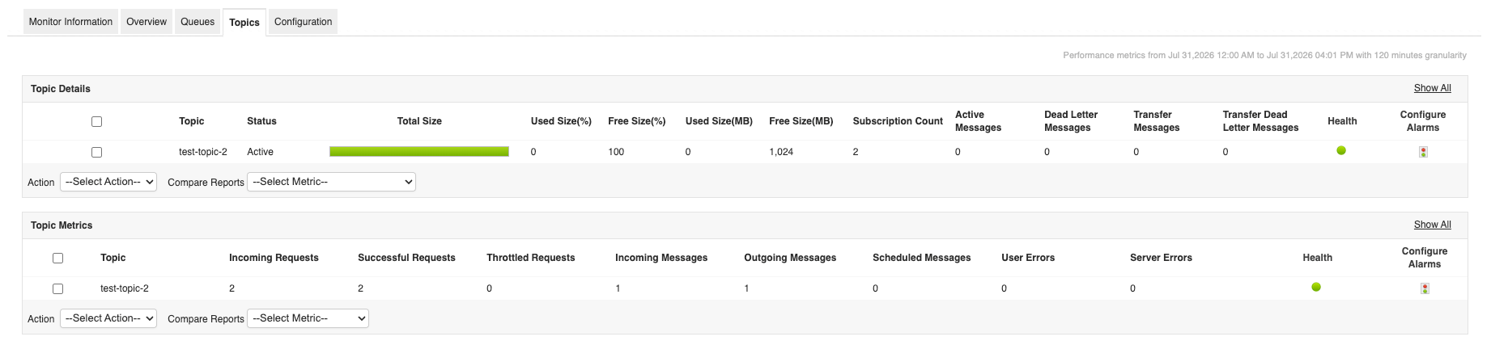Open the Overview tab
Viewport: 1491px width, 345px height.
[x=147, y=22]
